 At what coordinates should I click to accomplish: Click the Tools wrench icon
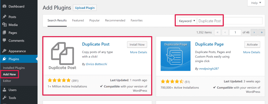click(x=5, y=98)
